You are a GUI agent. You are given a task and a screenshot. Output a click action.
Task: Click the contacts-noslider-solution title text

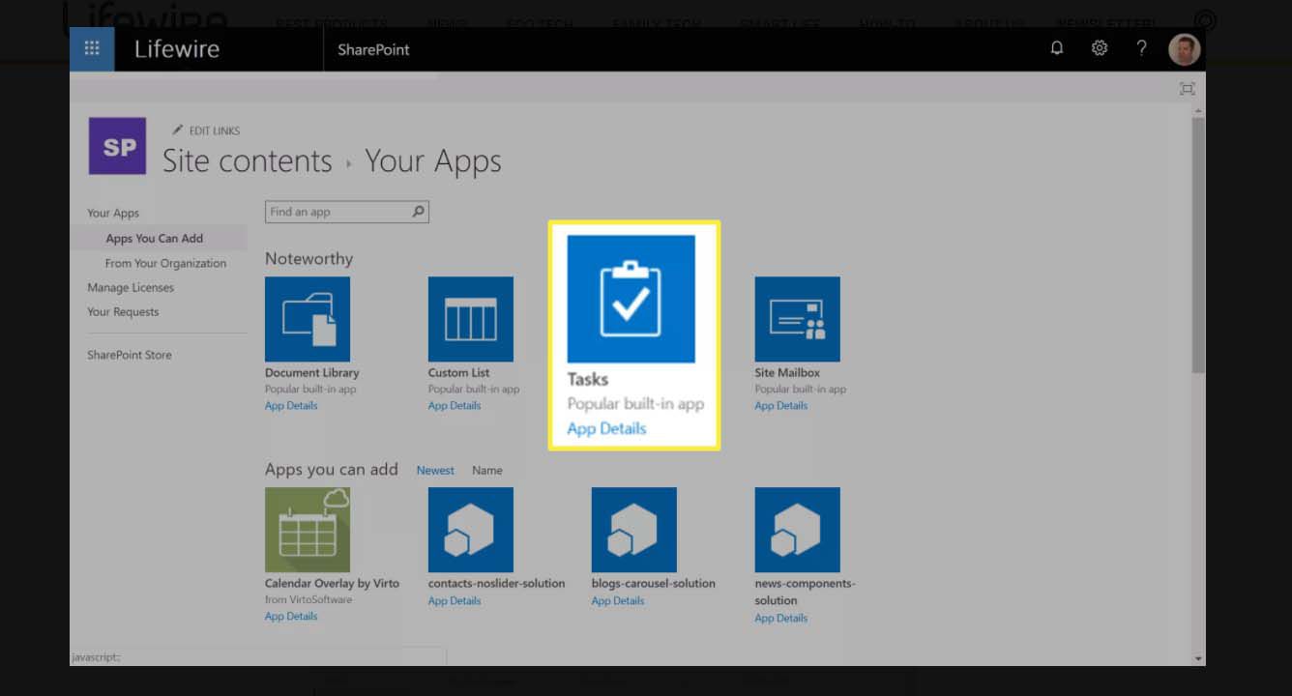click(497, 584)
